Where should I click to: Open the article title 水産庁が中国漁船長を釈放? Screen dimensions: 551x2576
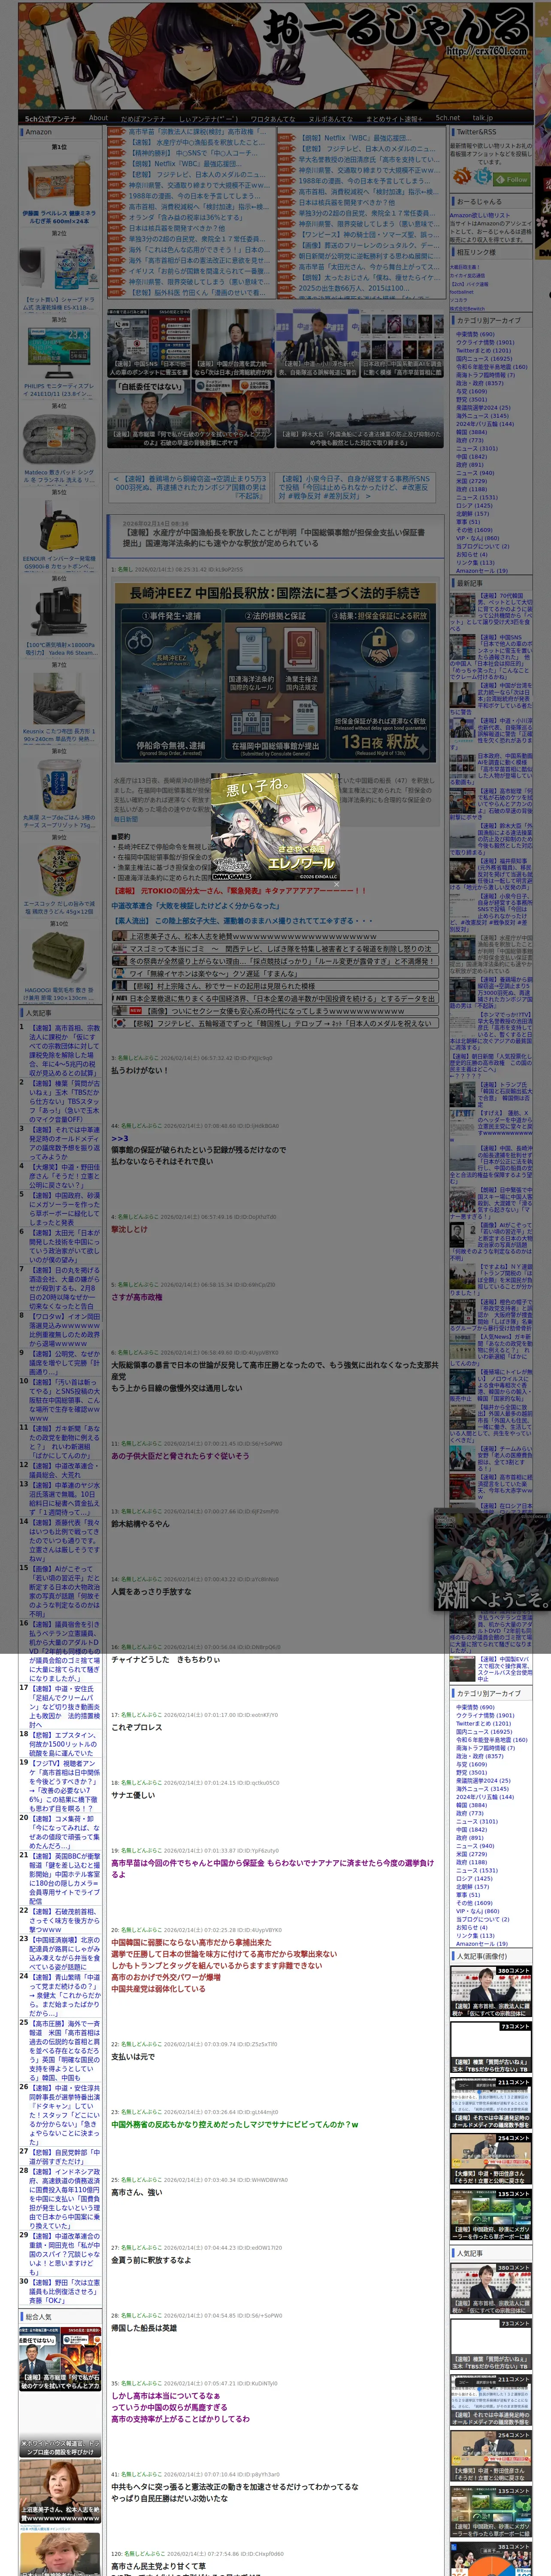(x=274, y=537)
